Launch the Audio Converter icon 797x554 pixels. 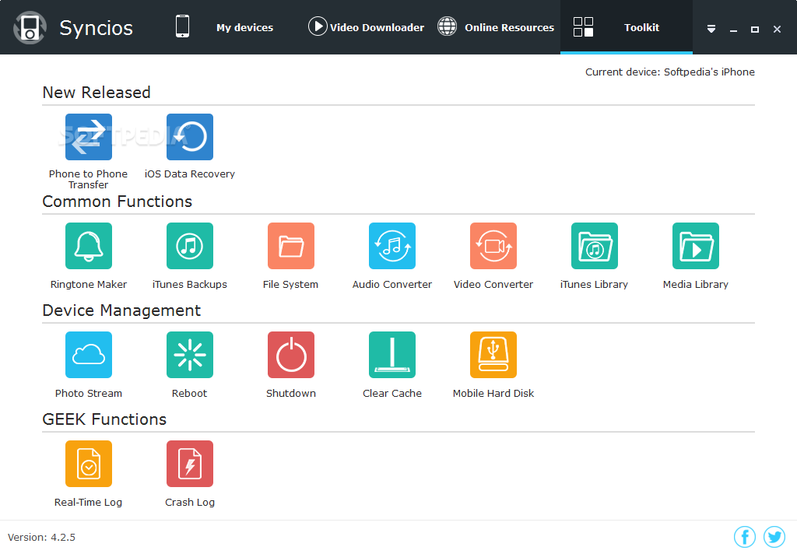pos(392,246)
